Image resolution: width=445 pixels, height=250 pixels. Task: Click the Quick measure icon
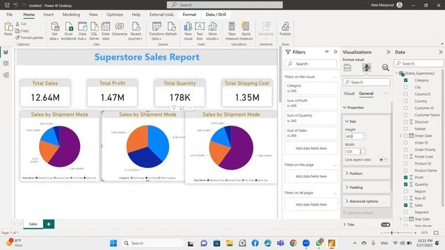click(245, 27)
